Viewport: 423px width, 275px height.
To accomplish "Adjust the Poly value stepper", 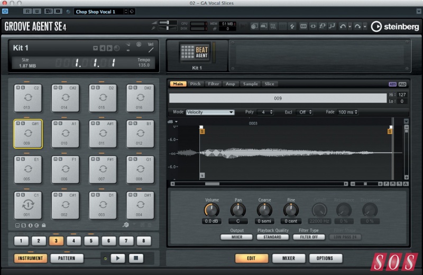I will pyautogui.click(x=271, y=112).
